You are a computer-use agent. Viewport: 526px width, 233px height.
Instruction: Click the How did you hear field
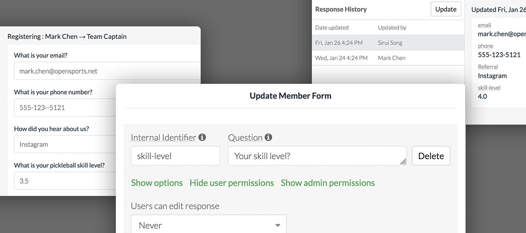click(x=65, y=145)
